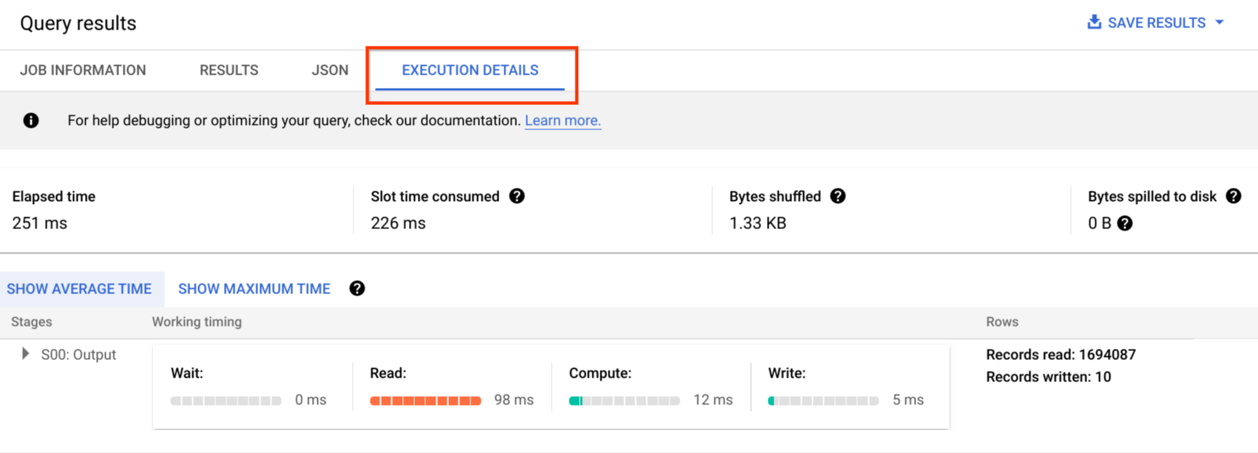Click help icon next to Bytes shuffled
The width and height of the screenshot is (1258, 453).
[838, 197]
